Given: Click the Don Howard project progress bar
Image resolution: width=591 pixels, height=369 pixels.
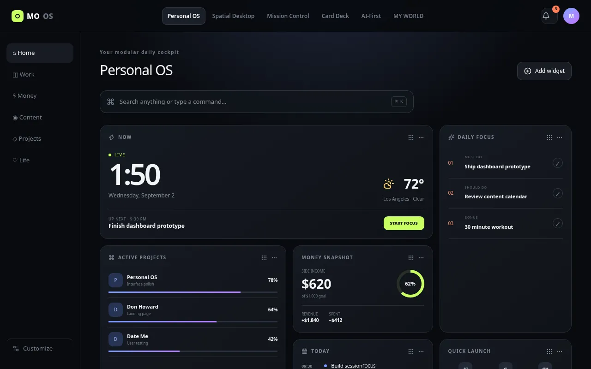Looking at the screenshot, I should click(193, 321).
